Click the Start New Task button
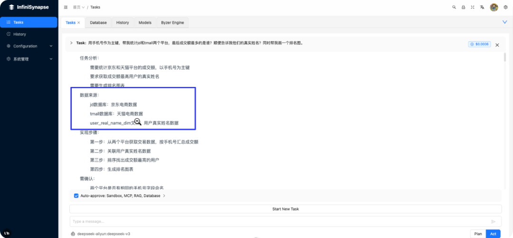The image size is (513, 238). (x=285, y=209)
